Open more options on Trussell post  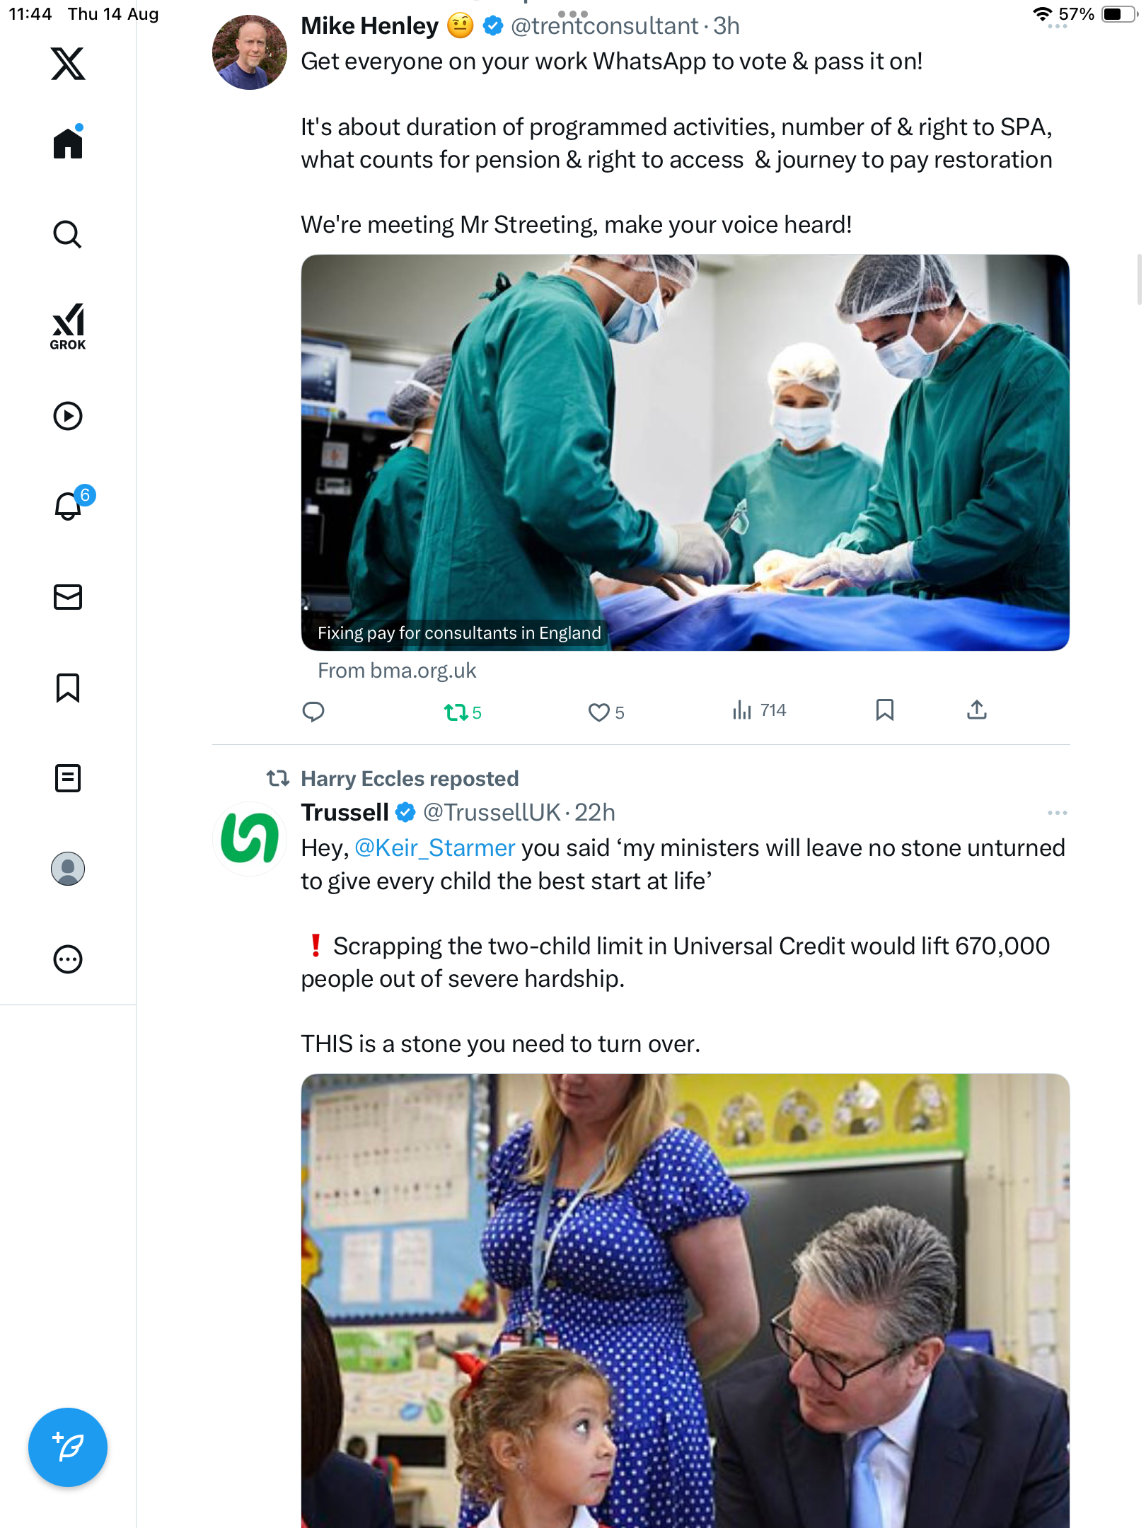click(1057, 813)
